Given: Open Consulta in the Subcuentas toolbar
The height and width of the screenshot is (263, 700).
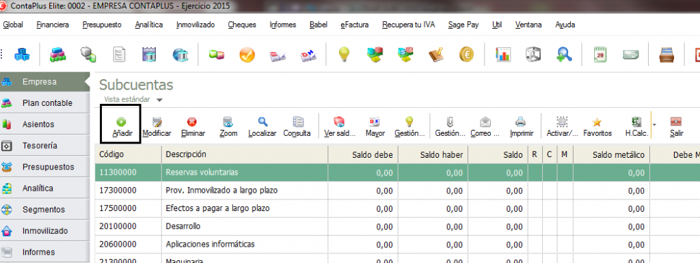Looking at the screenshot, I should click(297, 126).
